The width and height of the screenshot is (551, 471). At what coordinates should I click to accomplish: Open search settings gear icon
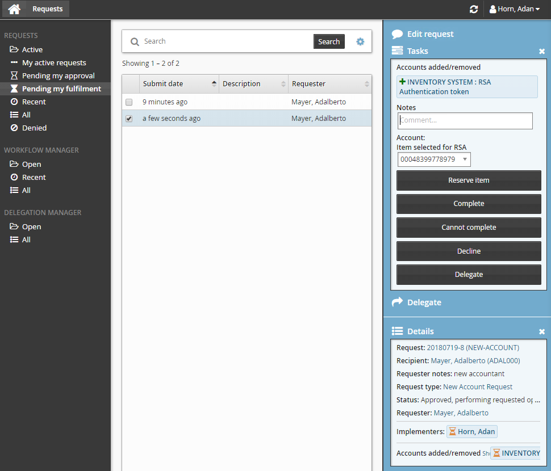pyautogui.click(x=360, y=41)
